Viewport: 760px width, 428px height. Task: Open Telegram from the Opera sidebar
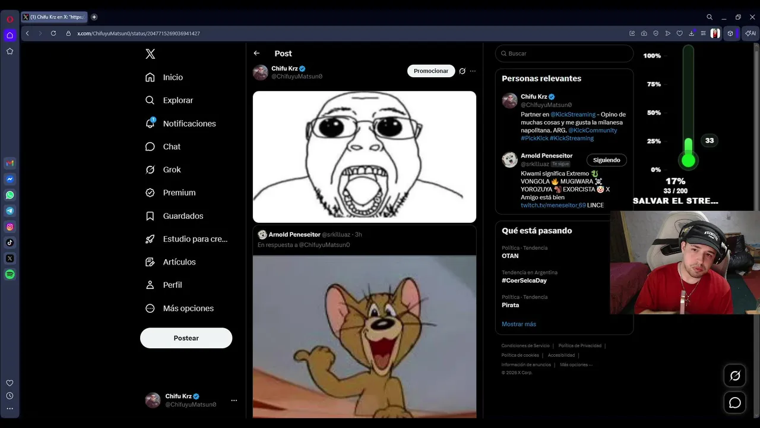point(9,211)
